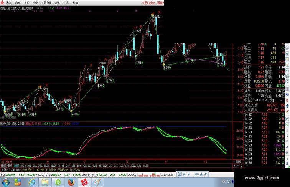This screenshot has height=187, width=290.
Task: Click the Fn icon in right sidebar
Action: [287, 53]
